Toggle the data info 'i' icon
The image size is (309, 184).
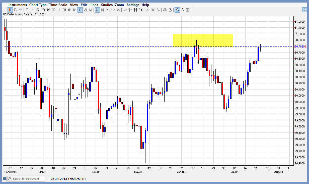click(x=108, y=10)
